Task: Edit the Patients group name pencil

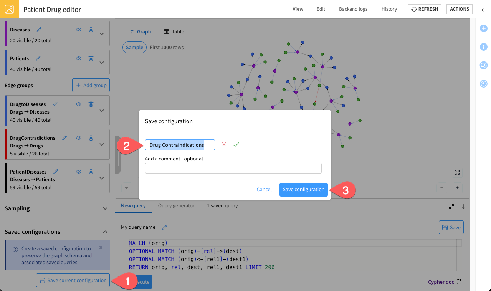Action: point(38,58)
